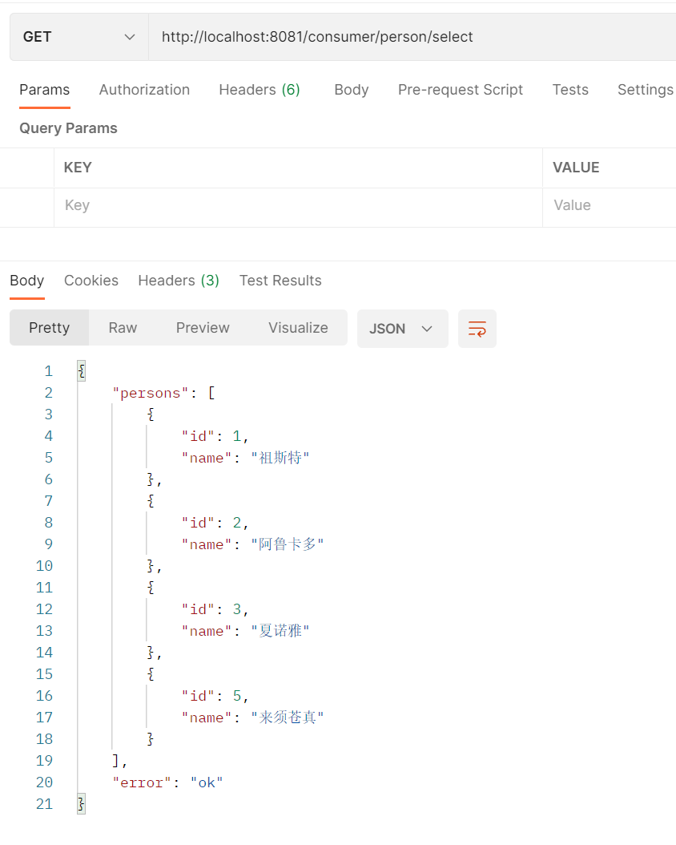
Task: Click the Key input field
Action: pos(298,205)
